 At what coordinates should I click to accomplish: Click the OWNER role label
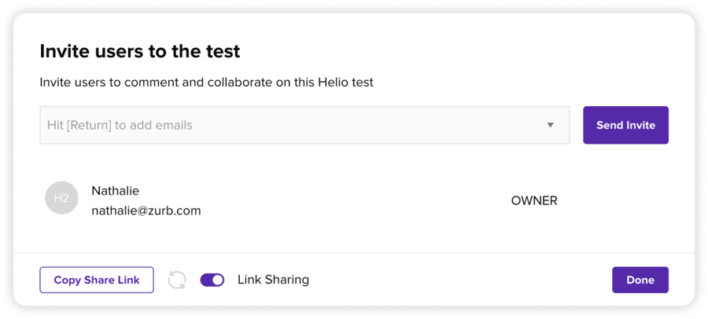coord(534,200)
